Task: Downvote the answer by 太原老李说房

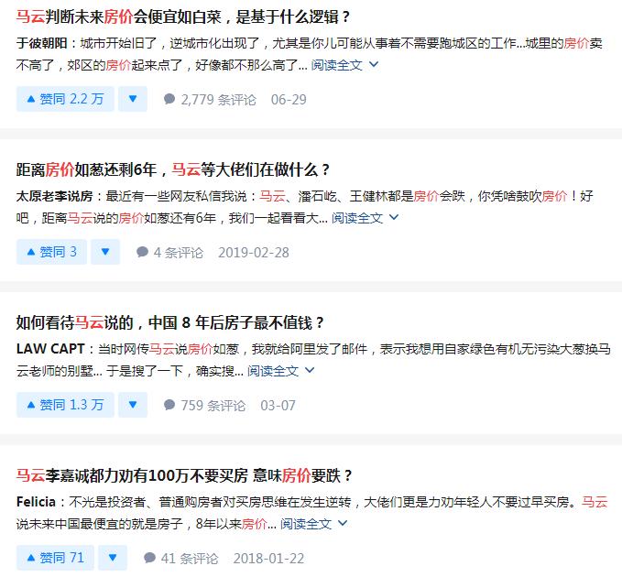Action: click(x=105, y=252)
